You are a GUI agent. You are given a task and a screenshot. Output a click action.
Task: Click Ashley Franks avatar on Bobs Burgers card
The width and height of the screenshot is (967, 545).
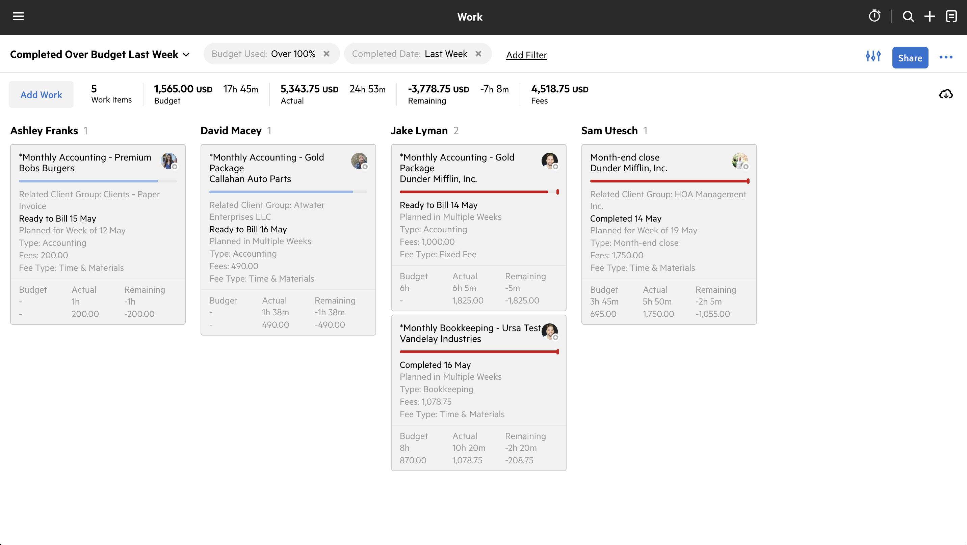point(168,161)
